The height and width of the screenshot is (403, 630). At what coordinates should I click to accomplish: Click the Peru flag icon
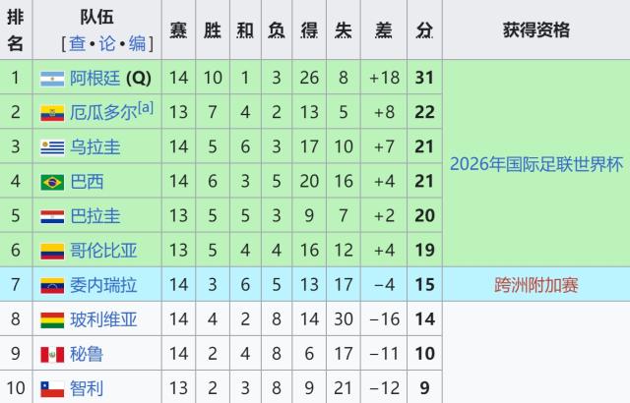click(x=52, y=354)
